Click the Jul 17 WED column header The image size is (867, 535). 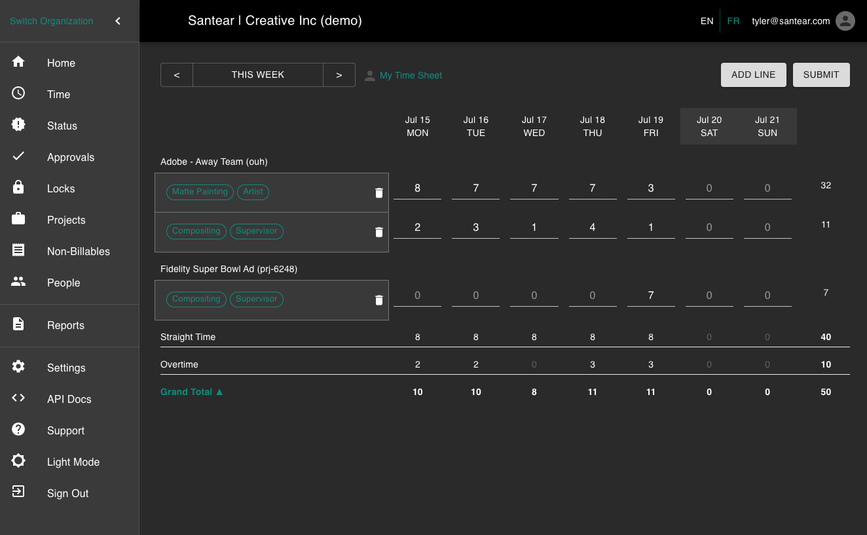[x=534, y=126]
